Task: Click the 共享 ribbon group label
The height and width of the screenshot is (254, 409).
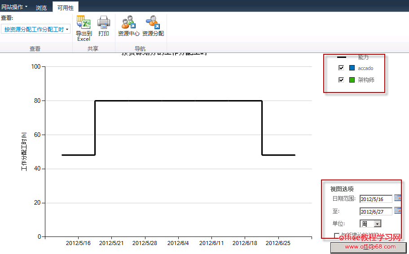Action: coord(93,49)
